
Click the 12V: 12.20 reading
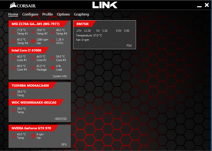click(x=84, y=31)
